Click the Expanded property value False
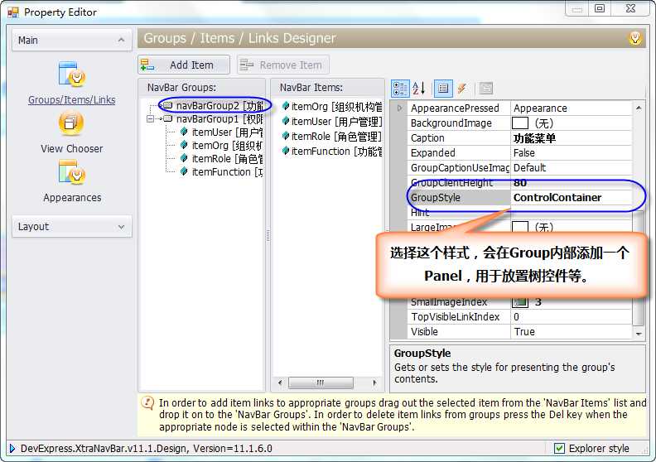 click(571, 152)
